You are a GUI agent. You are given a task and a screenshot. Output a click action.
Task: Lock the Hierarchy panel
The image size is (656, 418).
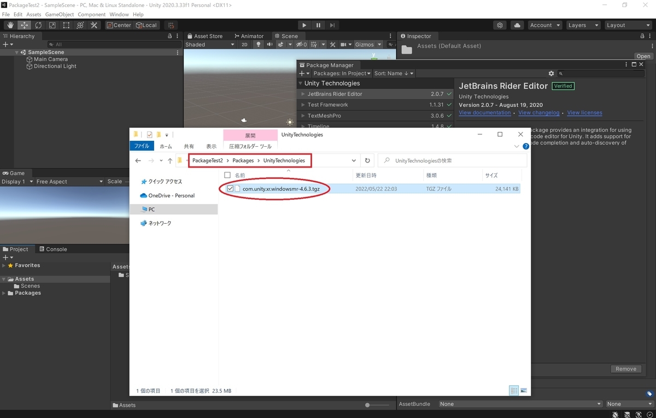[170, 36]
